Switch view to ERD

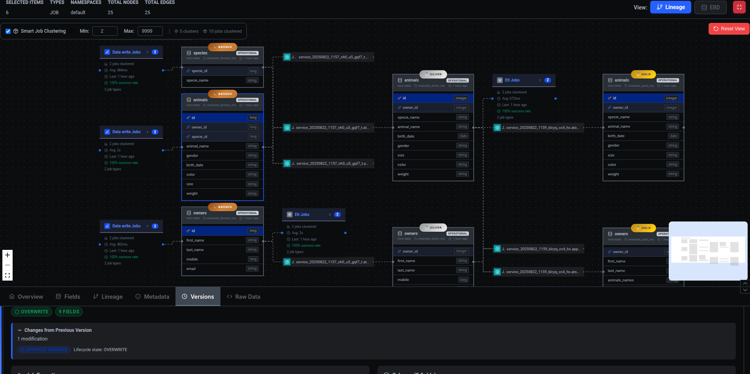[710, 7]
